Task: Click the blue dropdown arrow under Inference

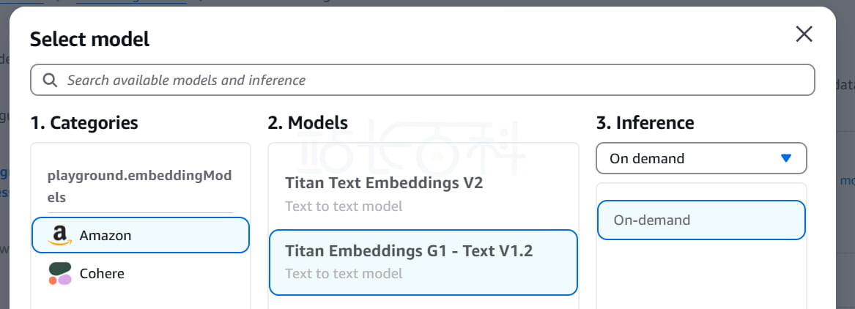Action: pos(786,158)
